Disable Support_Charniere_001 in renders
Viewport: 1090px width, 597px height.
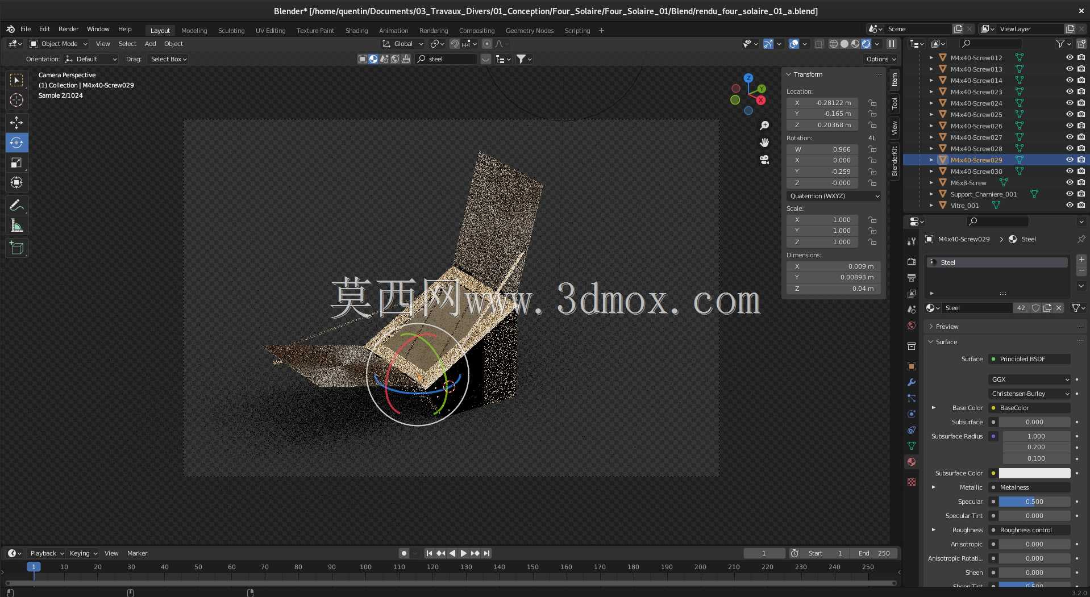click(x=1081, y=194)
